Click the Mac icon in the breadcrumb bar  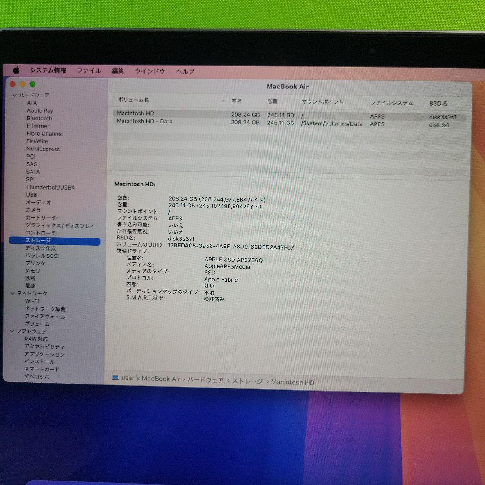pyautogui.click(x=116, y=382)
